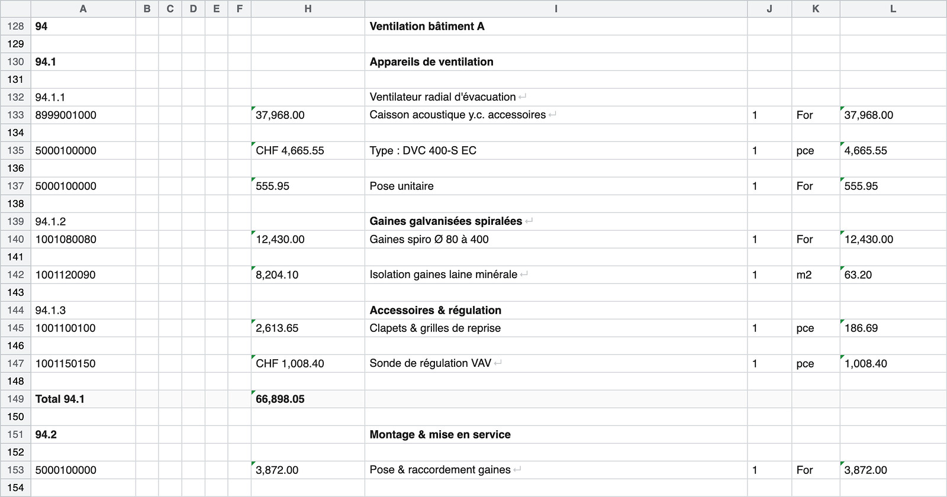
Task: Select 'Clapets & grilles de reprise' cell
Action: coord(556,328)
